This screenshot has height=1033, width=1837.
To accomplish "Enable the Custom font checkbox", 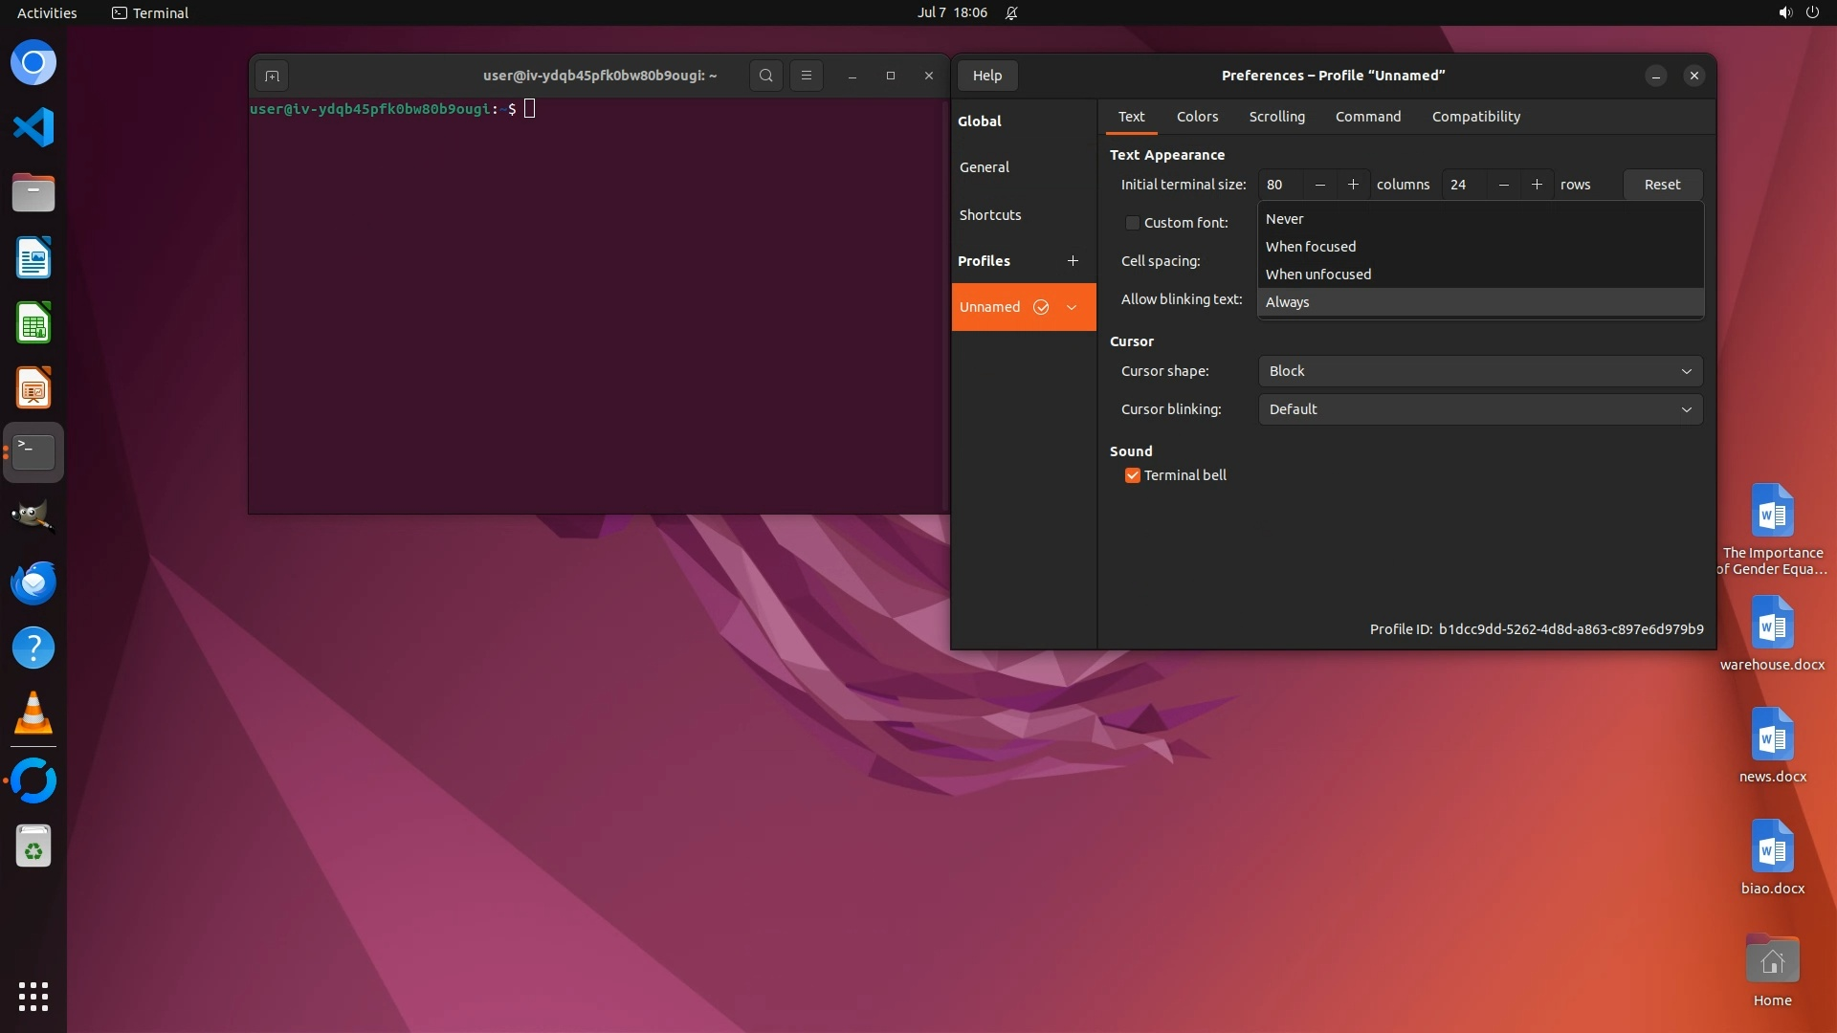I will pyautogui.click(x=1133, y=223).
